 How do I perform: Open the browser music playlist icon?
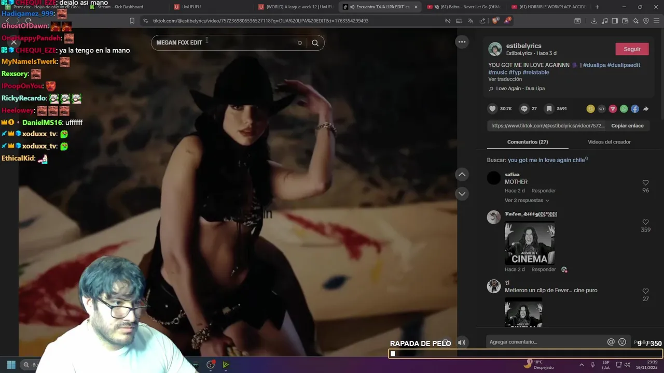604,21
